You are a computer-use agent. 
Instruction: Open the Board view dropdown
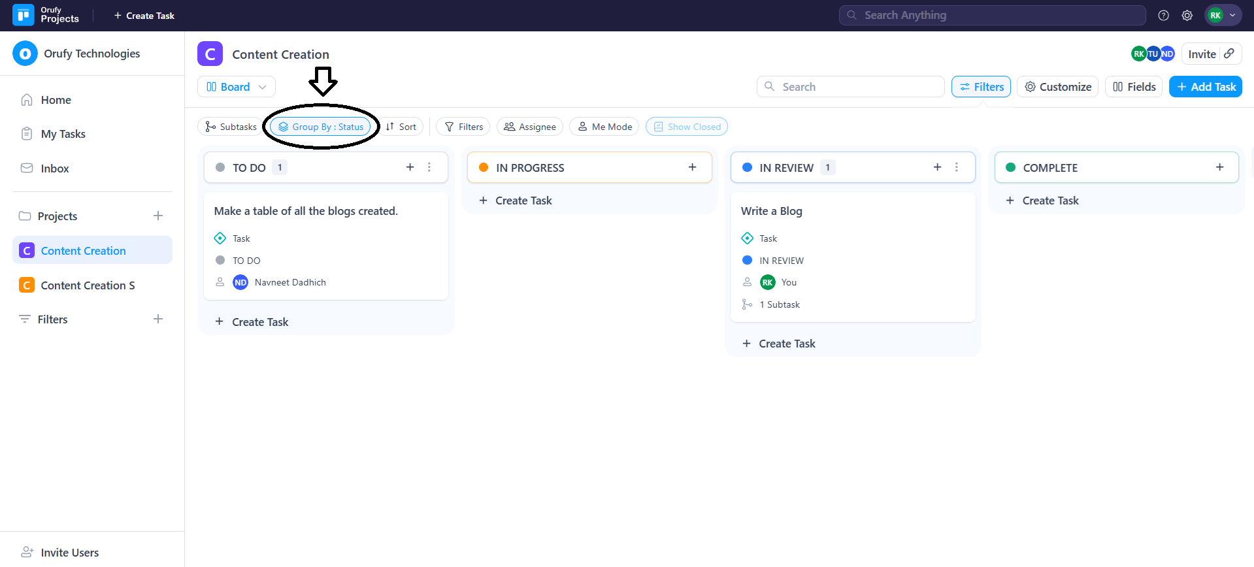pyautogui.click(x=236, y=87)
